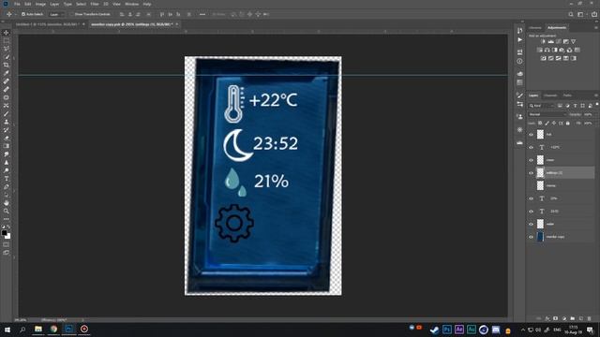
Task: Open the File menu
Action: pyautogui.click(x=17, y=4)
